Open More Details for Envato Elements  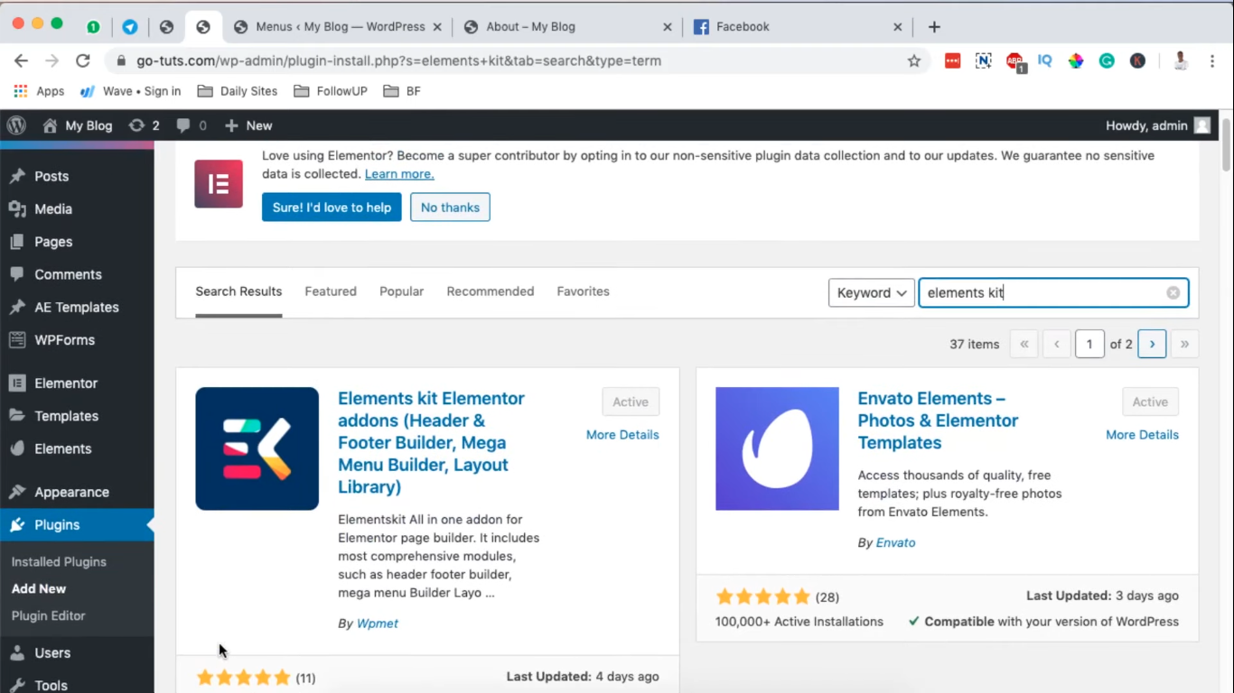pyautogui.click(x=1142, y=435)
